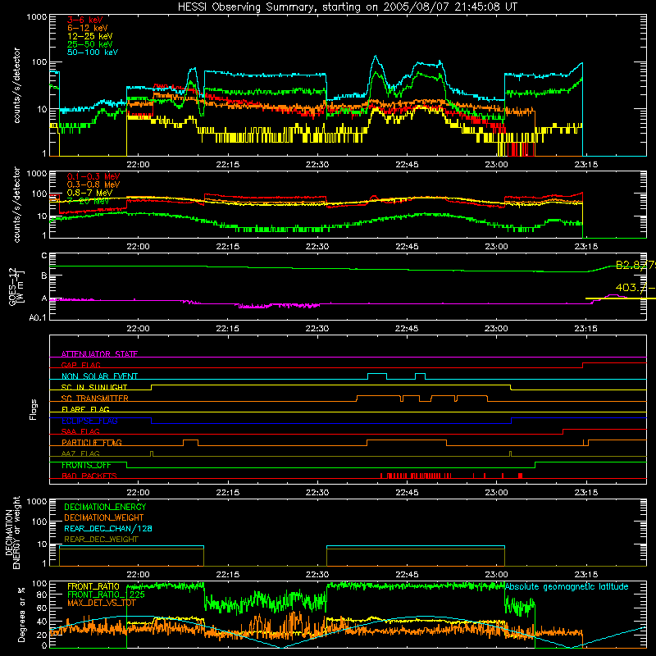The width and height of the screenshot is (656, 656).
Task: Click the DECIMATION_ENERGY legend entry
Action: pyautogui.click(x=105, y=507)
